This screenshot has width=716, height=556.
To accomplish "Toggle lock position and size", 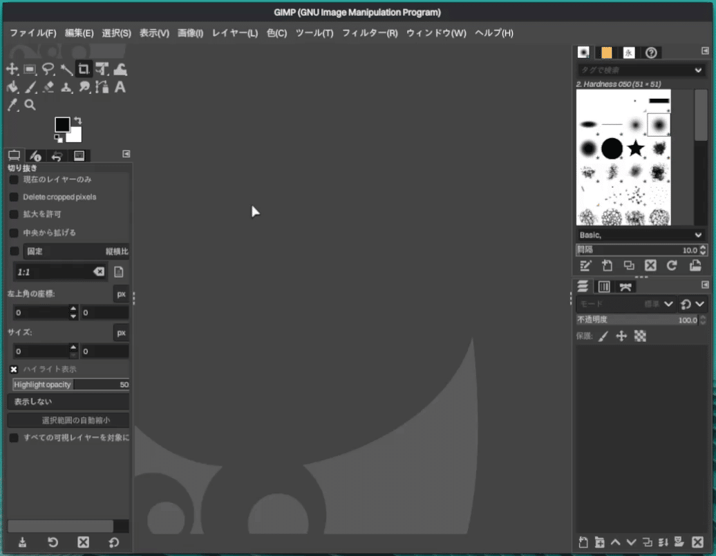I will [621, 336].
